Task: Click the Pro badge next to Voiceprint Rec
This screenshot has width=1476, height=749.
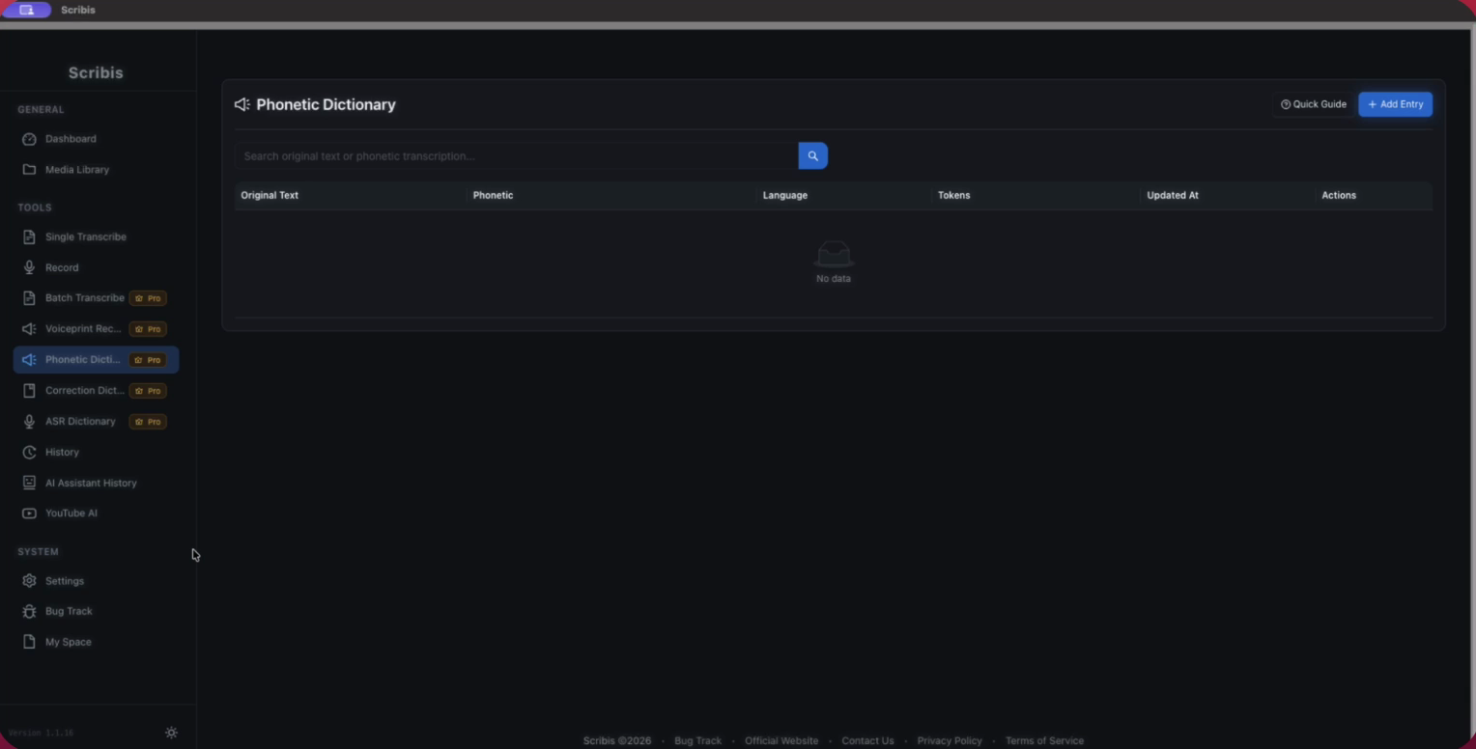Action: coord(148,329)
